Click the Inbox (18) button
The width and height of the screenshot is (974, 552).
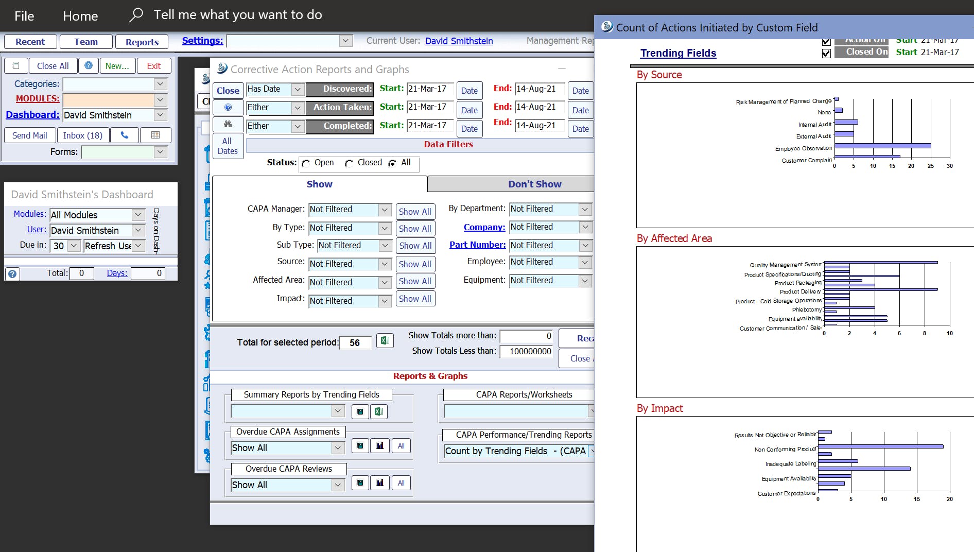click(x=82, y=135)
